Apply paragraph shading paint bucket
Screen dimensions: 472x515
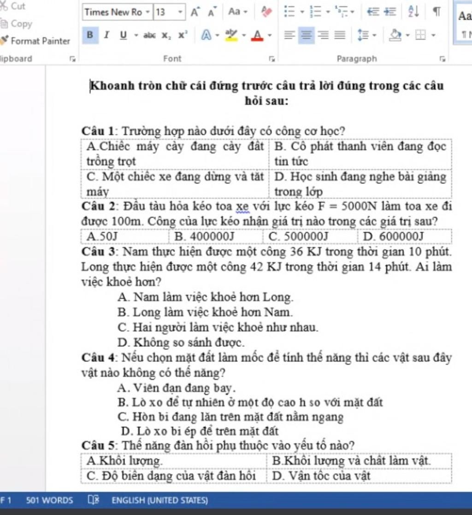[395, 35]
